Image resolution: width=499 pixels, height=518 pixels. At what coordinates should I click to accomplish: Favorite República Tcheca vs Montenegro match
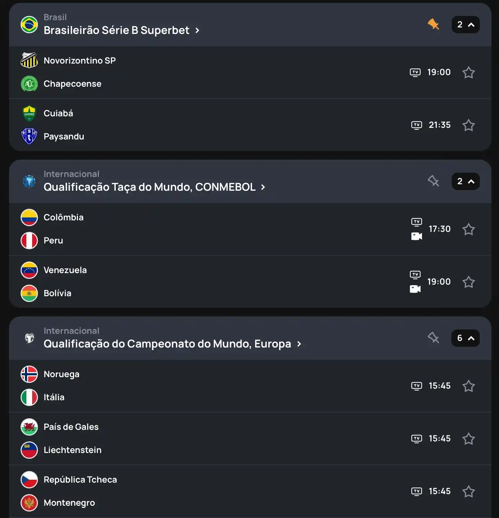coord(469,491)
